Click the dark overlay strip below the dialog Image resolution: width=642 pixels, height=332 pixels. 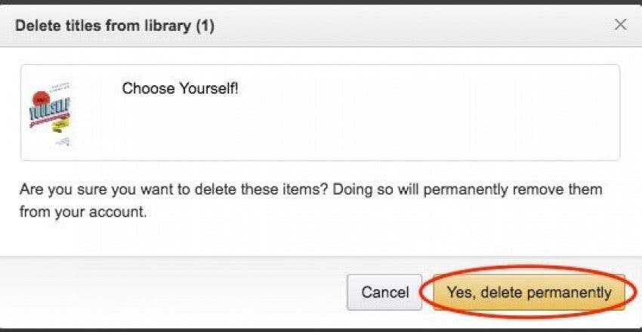pos(321,330)
